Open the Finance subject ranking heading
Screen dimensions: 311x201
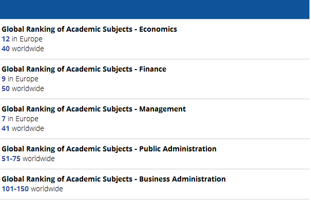(84, 69)
